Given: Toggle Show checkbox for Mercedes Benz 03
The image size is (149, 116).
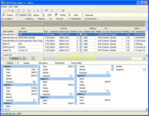Looking at the screenshot, I should click(81, 41).
